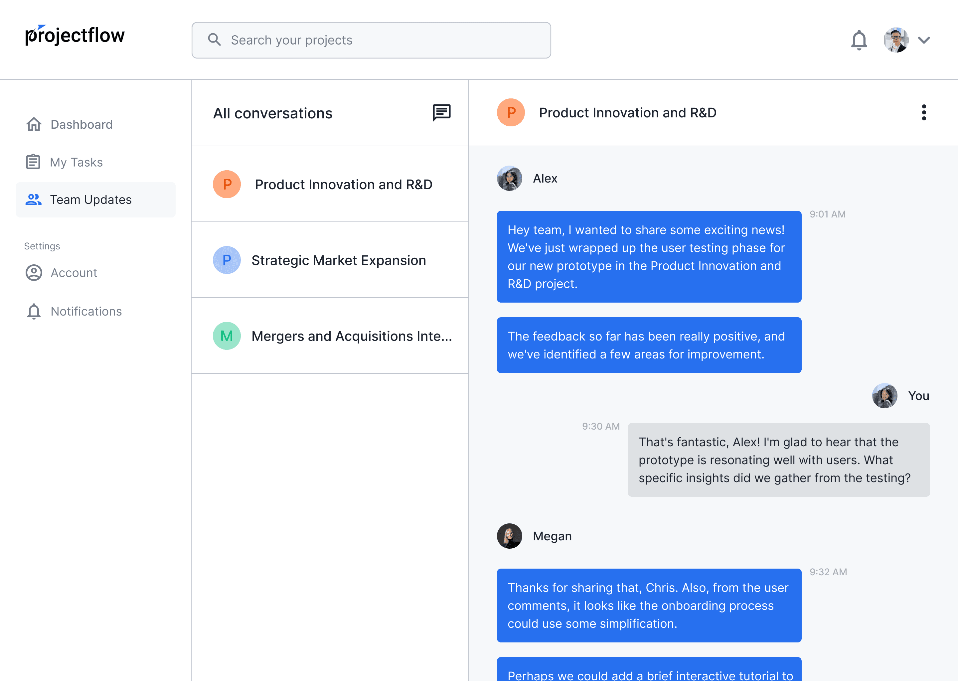Viewport: 958px width, 681px height.
Task: Select Product Innovation and R&D conversation
Action: 330,184
